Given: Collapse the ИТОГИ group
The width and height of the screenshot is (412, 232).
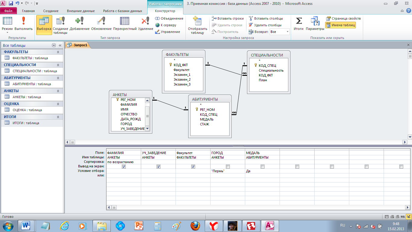Looking at the screenshot, I should (x=58, y=117).
